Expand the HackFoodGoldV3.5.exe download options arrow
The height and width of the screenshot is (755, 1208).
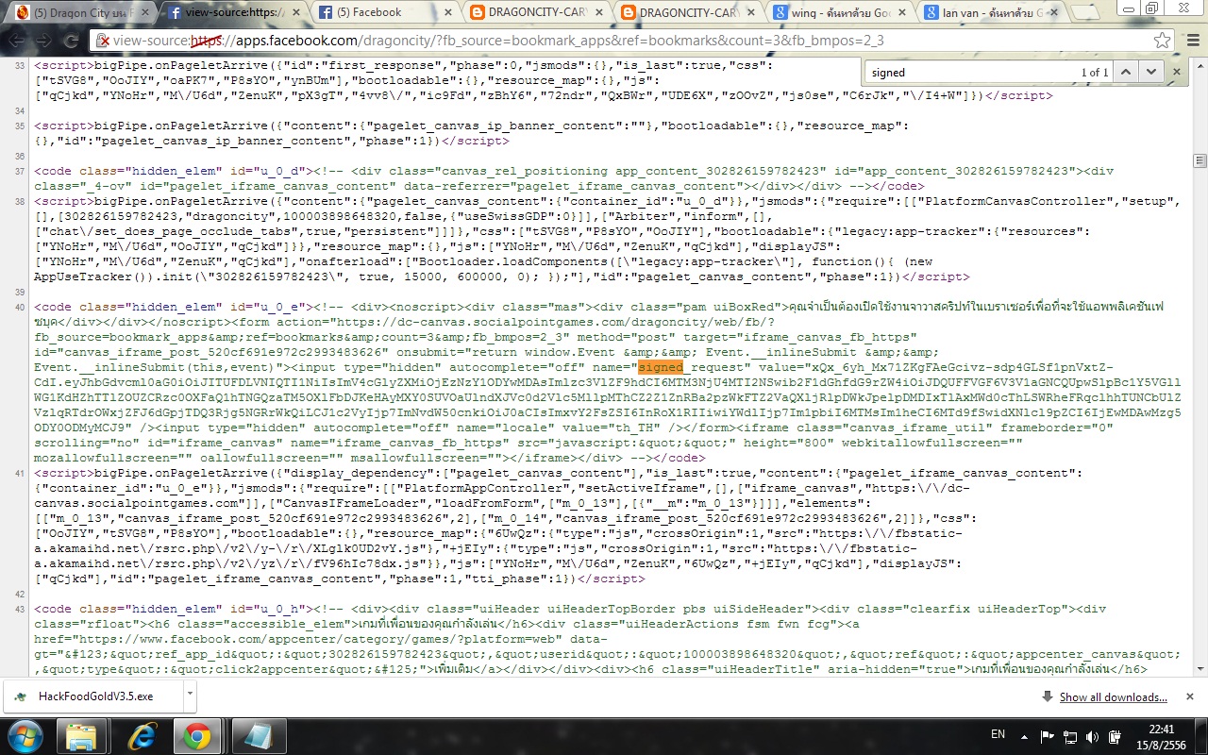(x=190, y=696)
